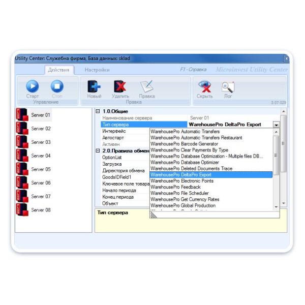
Task: Add a new server with Новый icon
Action: 94,86
